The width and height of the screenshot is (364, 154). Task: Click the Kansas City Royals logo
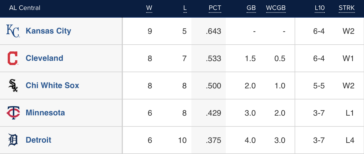click(13, 31)
